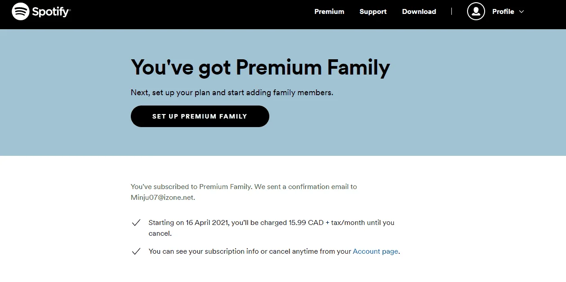
Task: Click the Spotify wordmark text in header
Action: (x=51, y=12)
